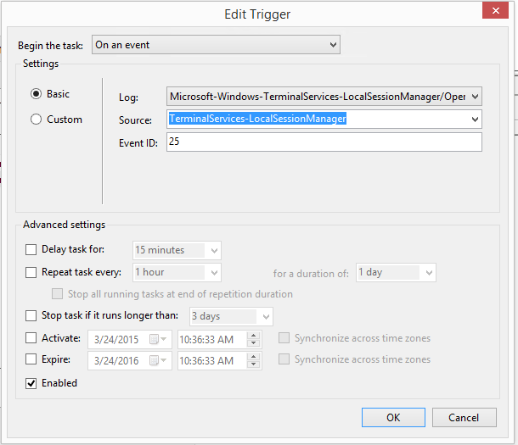This screenshot has width=518, height=445.
Task: Click the Activate time field
Action: (211, 339)
